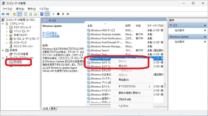Select Windows Push Notification gear icon
Image resolution: width=208 pixels, height=116 pixels.
coord(88,38)
